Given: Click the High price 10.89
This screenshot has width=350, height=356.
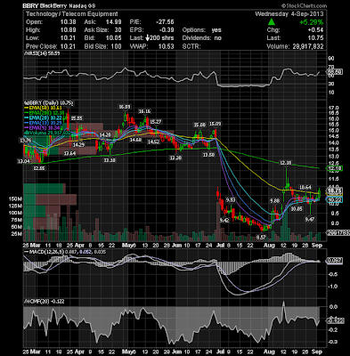Looking at the screenshot, I should pyautogui.click(x=68, y=30).
